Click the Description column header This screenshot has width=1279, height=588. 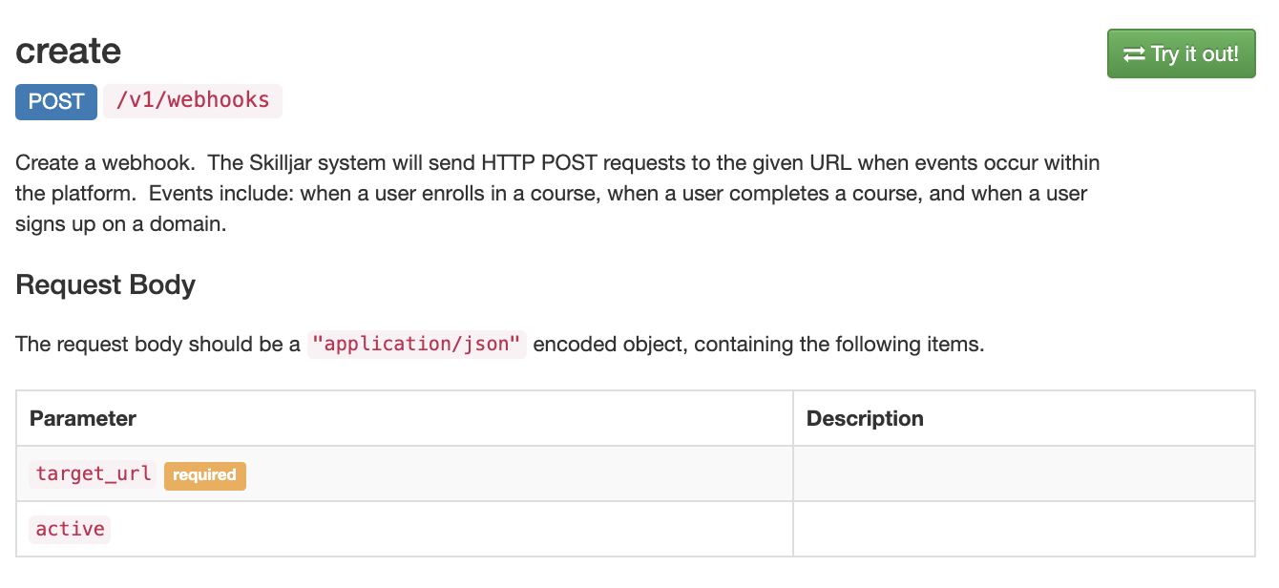pyautogui.click(x=865, y=418)
